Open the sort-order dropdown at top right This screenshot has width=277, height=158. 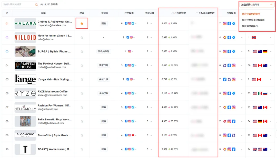click(257, 5)
